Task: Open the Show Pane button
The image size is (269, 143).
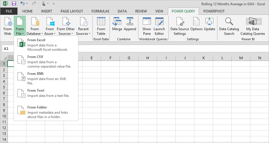Action: pos(147,26)
